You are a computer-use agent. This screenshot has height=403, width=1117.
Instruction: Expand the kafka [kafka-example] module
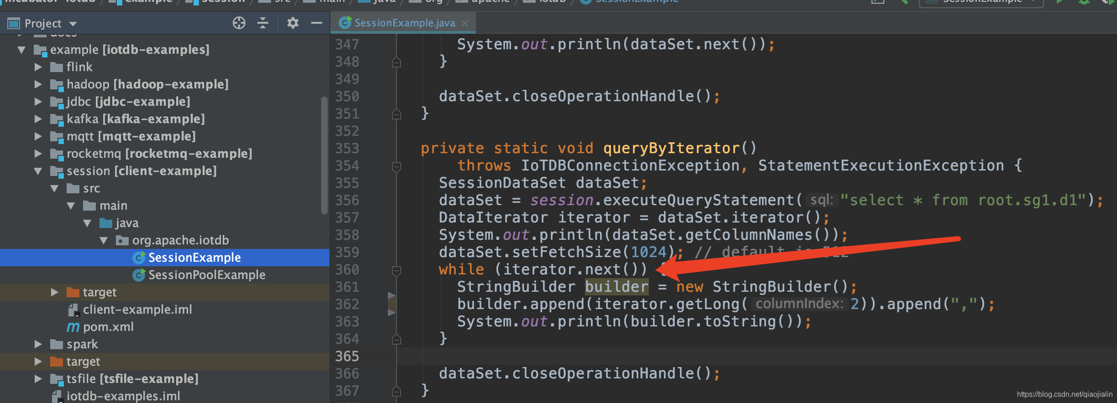tap(38, 119)
